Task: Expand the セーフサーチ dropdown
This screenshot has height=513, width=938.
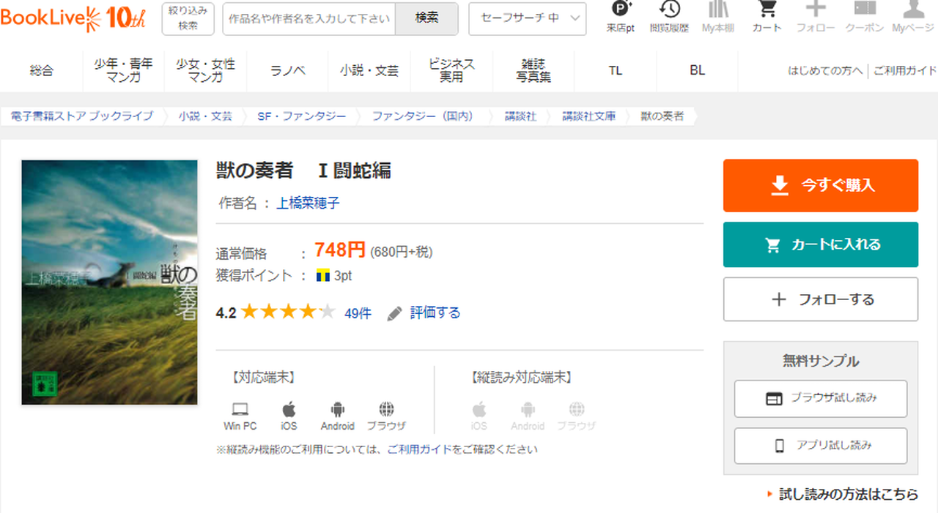Action: pyautogui.click(x=527, y=18)
